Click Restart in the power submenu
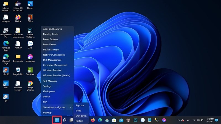This screenshot has width=221, height=124. 79,121
